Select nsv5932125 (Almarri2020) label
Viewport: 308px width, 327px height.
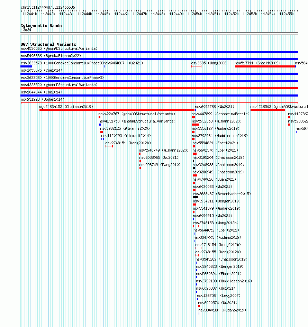tap(125, 128)
